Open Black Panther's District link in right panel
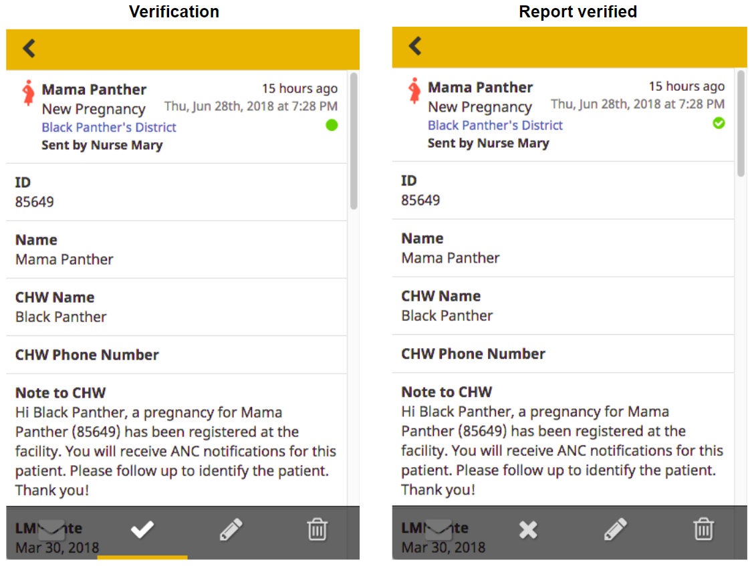Screen dimensions: 754x566 [x=495, y=125]
